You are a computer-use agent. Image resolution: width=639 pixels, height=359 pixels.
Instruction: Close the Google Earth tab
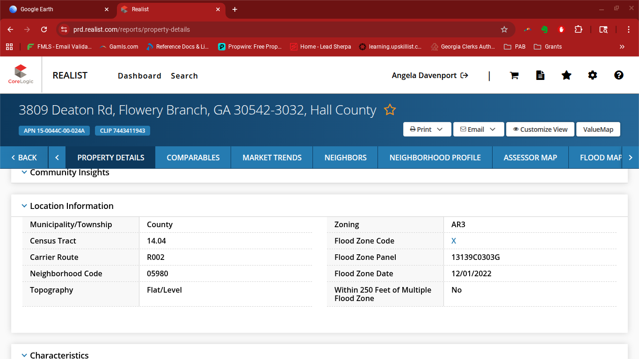tap(107, 9)
